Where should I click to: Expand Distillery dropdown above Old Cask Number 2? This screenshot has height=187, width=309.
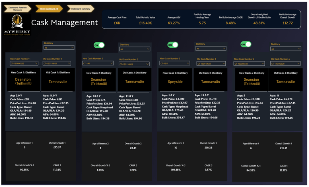click(135, 49)
